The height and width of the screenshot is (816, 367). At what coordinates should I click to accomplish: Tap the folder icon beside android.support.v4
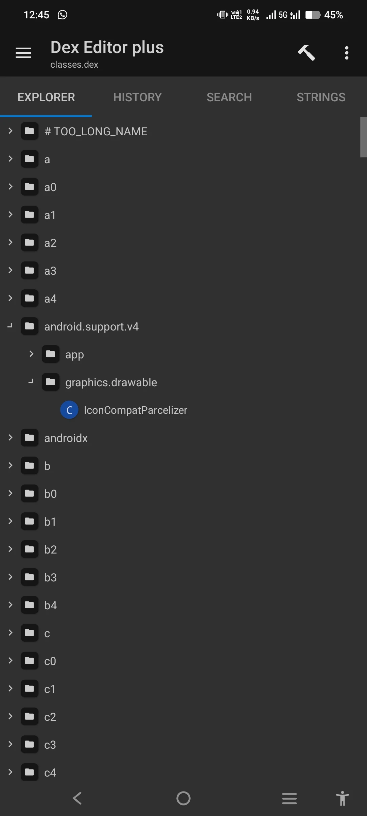(29, 326)
